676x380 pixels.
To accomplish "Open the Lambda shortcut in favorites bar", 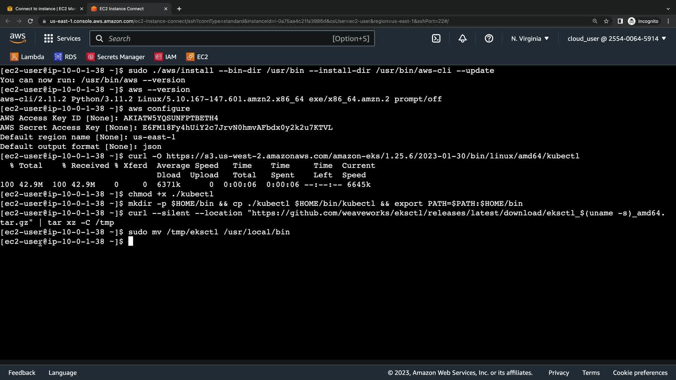I will pos(27,57).
